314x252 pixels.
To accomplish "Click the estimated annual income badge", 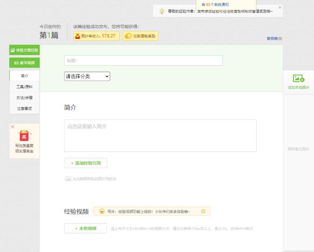I will point(97,36).
